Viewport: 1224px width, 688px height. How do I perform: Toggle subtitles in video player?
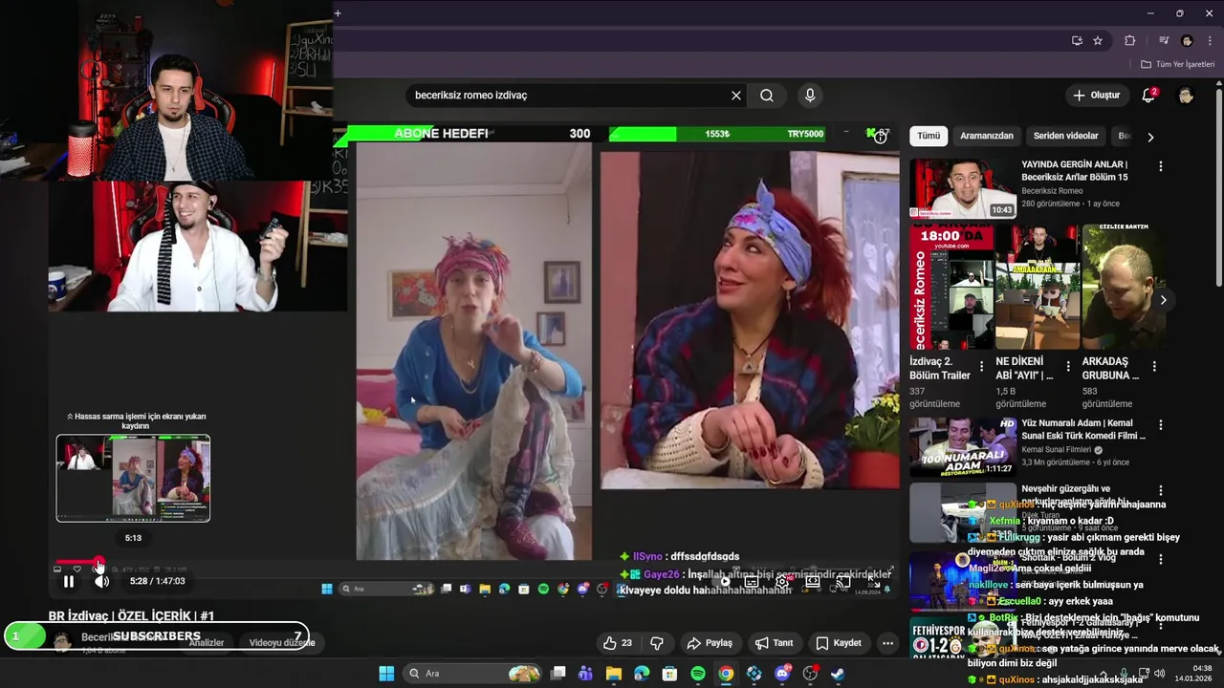(752, 581)
